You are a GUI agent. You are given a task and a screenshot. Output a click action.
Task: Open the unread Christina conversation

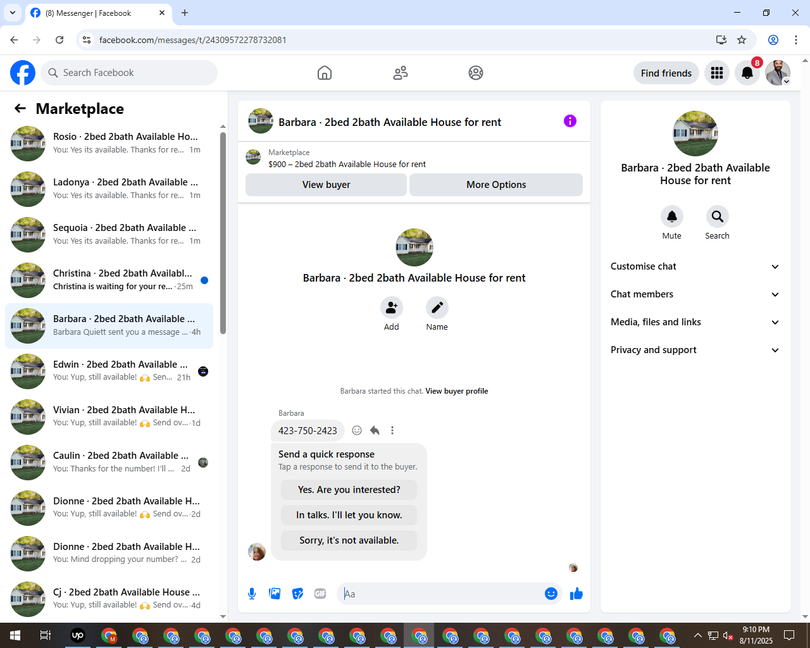(109, 280)
